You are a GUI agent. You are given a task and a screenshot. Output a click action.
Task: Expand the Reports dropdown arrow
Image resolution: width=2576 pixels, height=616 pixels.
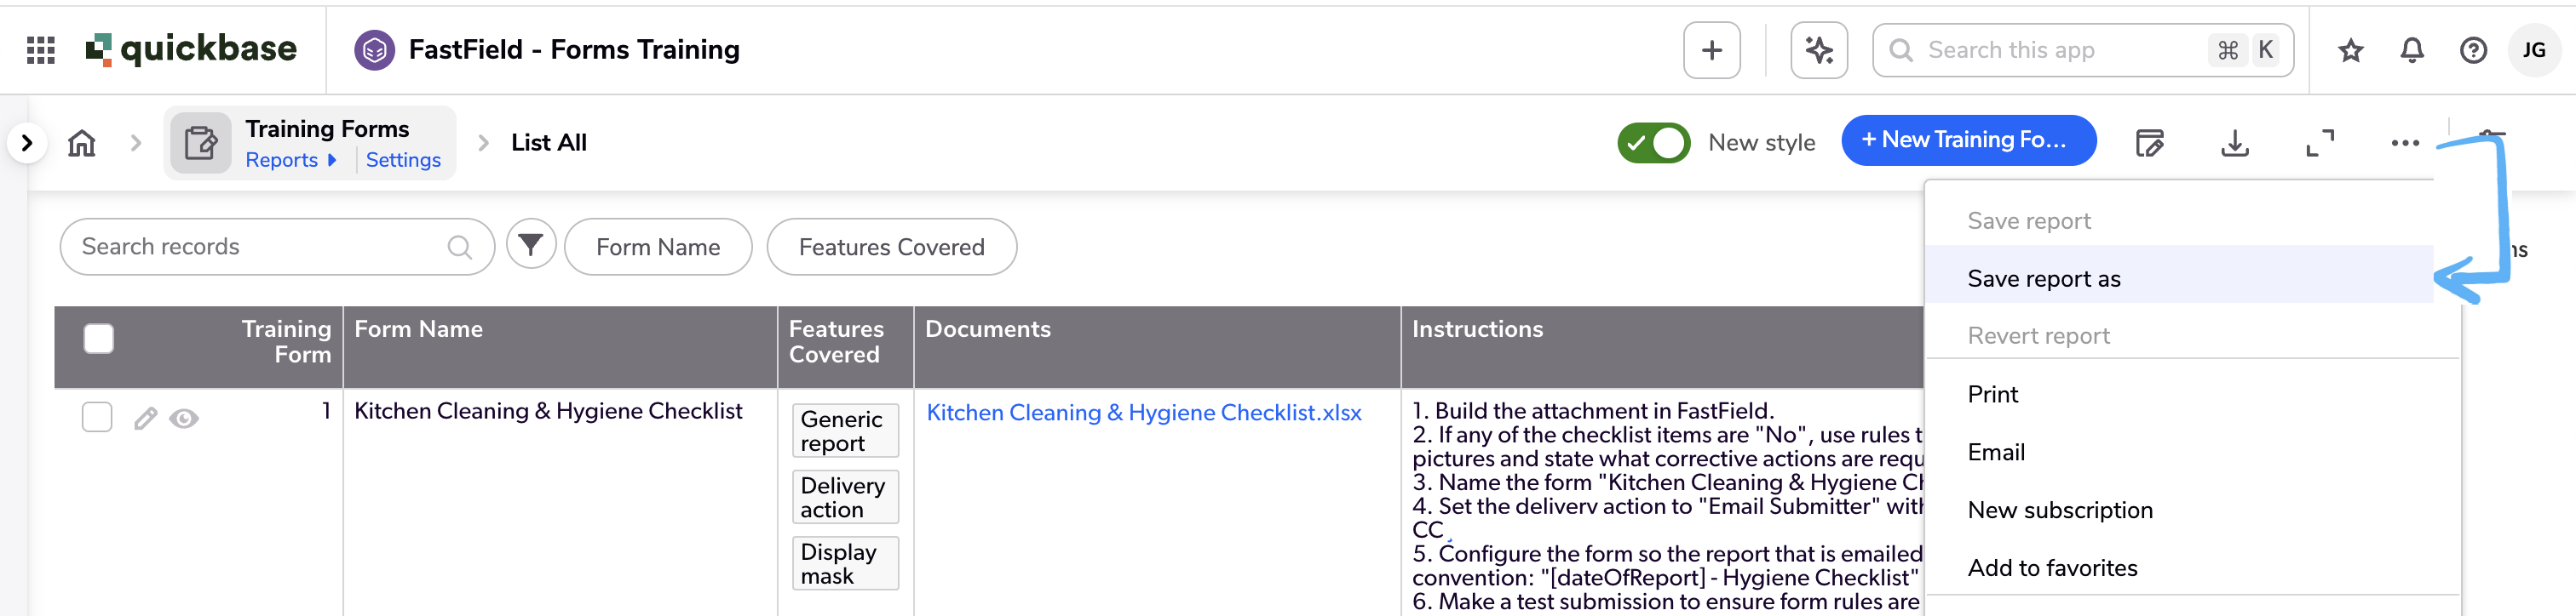332,160
